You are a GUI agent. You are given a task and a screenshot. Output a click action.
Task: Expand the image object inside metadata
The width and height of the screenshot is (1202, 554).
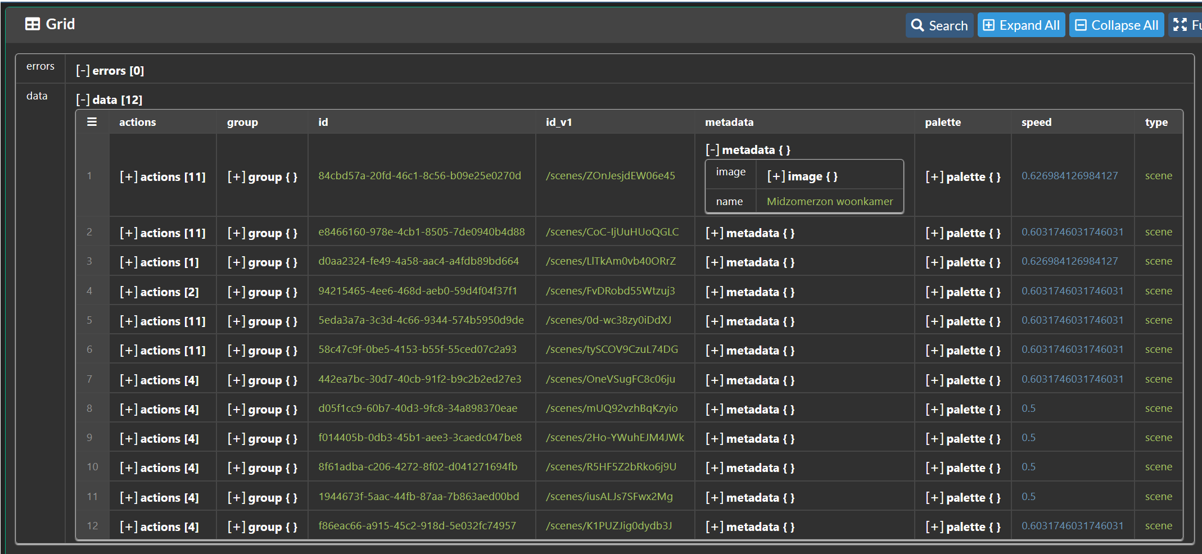pos(776,176)
